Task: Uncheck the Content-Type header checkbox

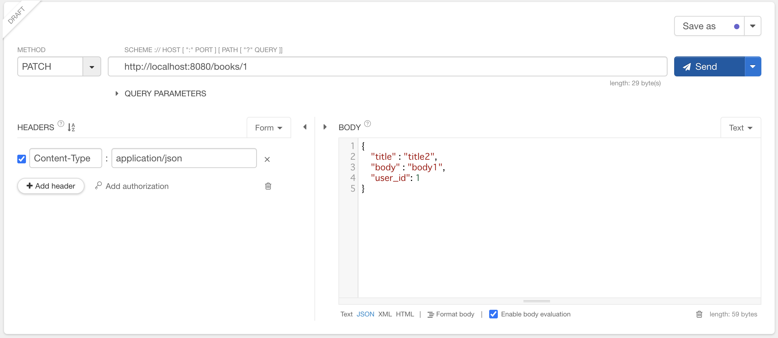Action: pos(22,159)
